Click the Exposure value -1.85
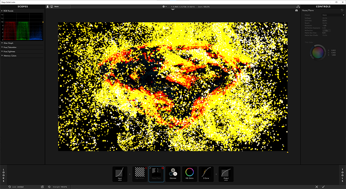The width and height of the screenshot is (346, 189). (325, 25)
